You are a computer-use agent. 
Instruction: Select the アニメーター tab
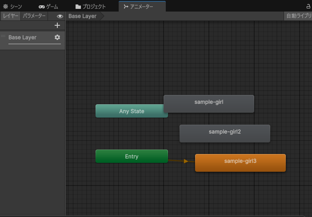coord(142,7)
